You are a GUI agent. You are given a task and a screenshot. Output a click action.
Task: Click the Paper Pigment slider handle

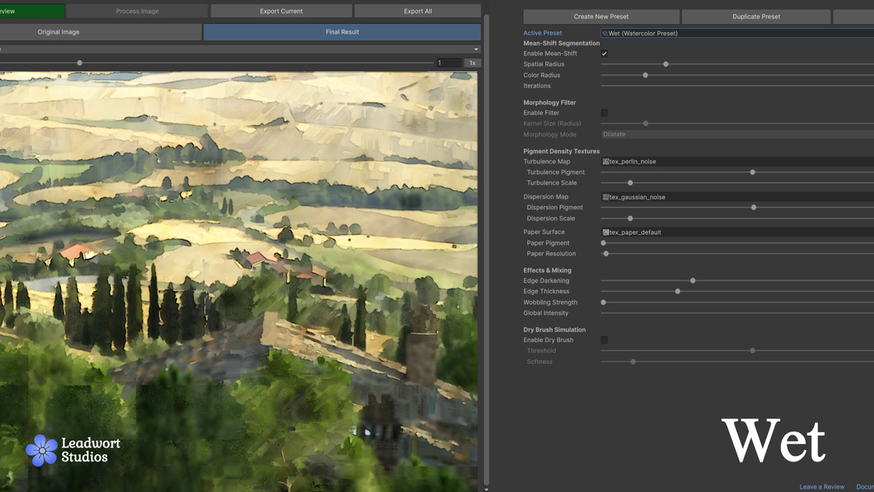[603, 243]
